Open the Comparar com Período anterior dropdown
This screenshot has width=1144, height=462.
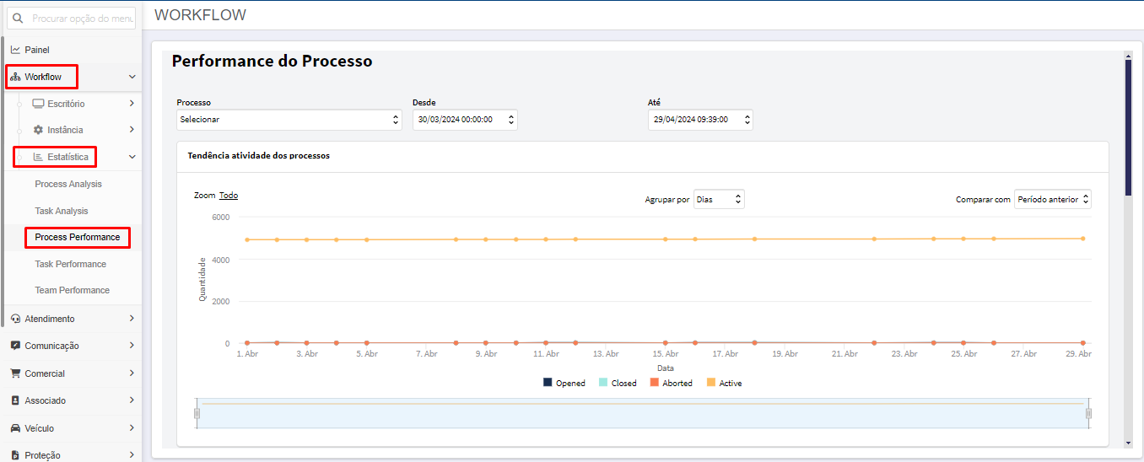coord(1053,199)
